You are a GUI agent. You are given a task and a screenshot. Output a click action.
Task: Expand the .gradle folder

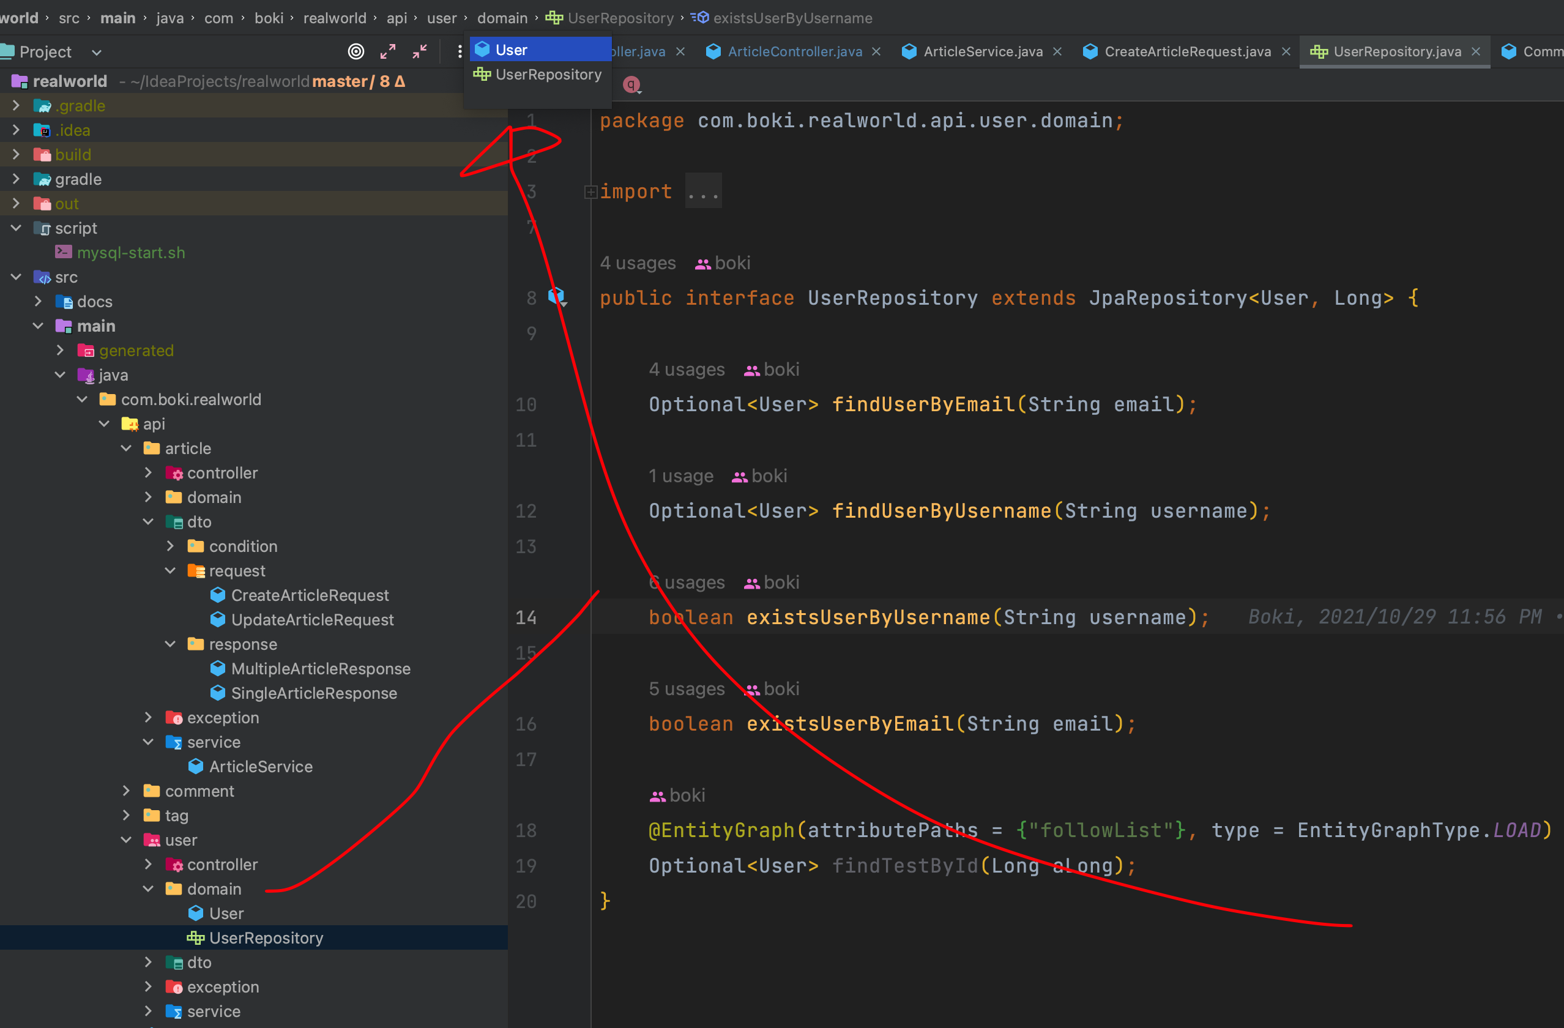pos(17,106)
